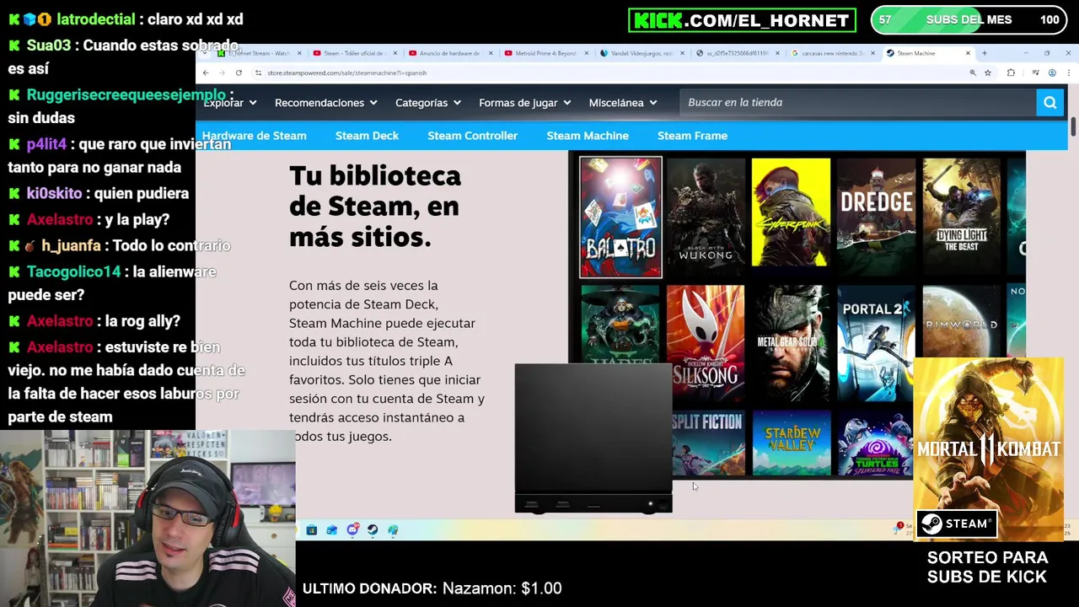This screenshot has height=607, width=1079.
Task: Select the Metal Gear Solid cover
Action: click(x=791, y=343)
